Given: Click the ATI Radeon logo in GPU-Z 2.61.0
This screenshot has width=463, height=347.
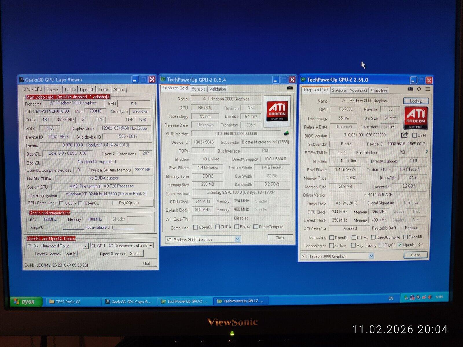Looking at the screenshot, I should pos(416,118).
